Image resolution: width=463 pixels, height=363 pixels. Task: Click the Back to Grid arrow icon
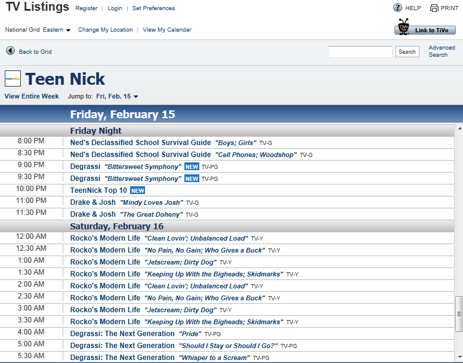tap(10, 51)
